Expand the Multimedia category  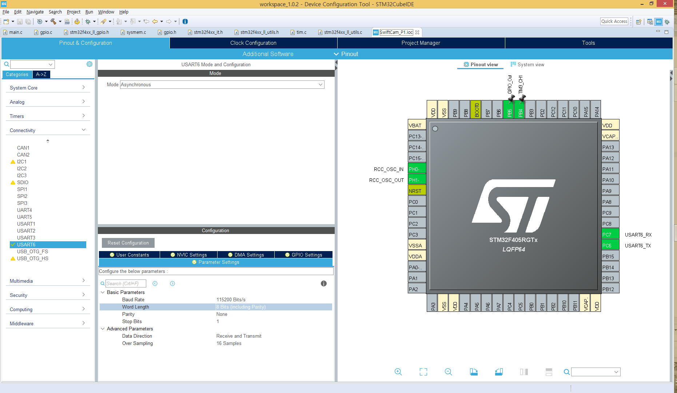click(x=48, y=281)
